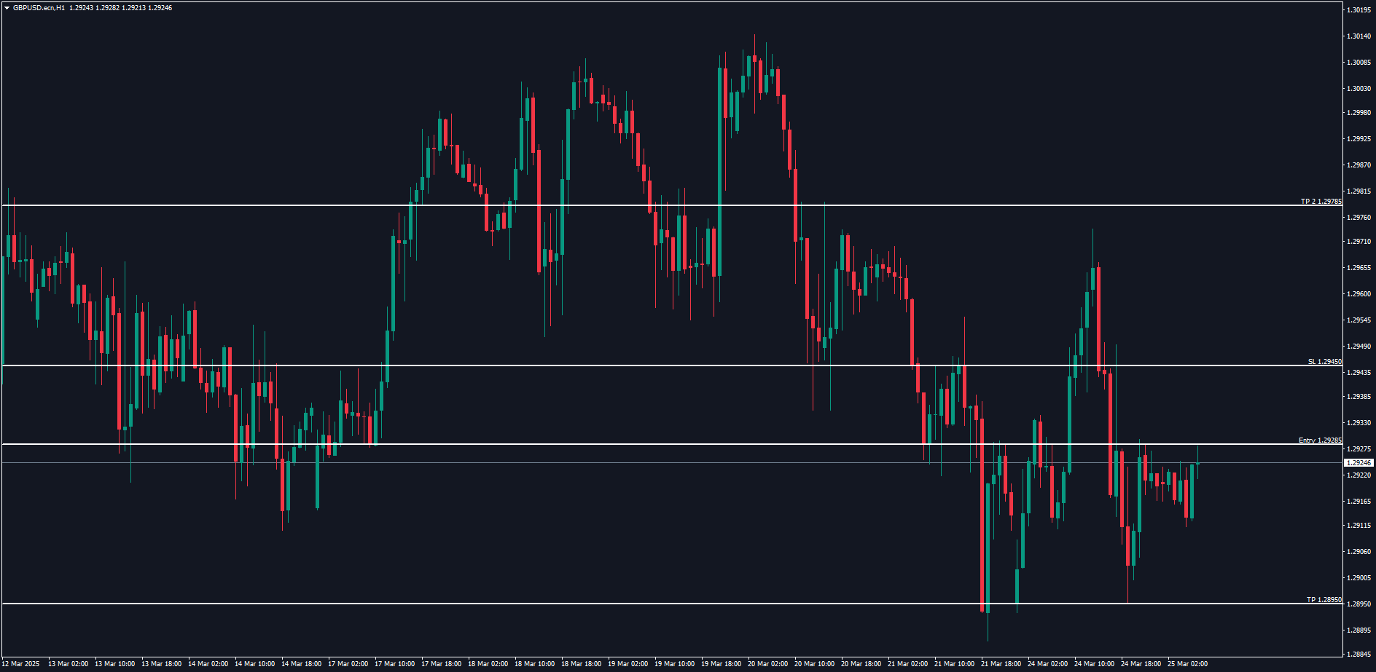This screenshot has width=1376, height=672.
Task: Click the 17 Mar 10:00 time label
Action: click(394, 664)
